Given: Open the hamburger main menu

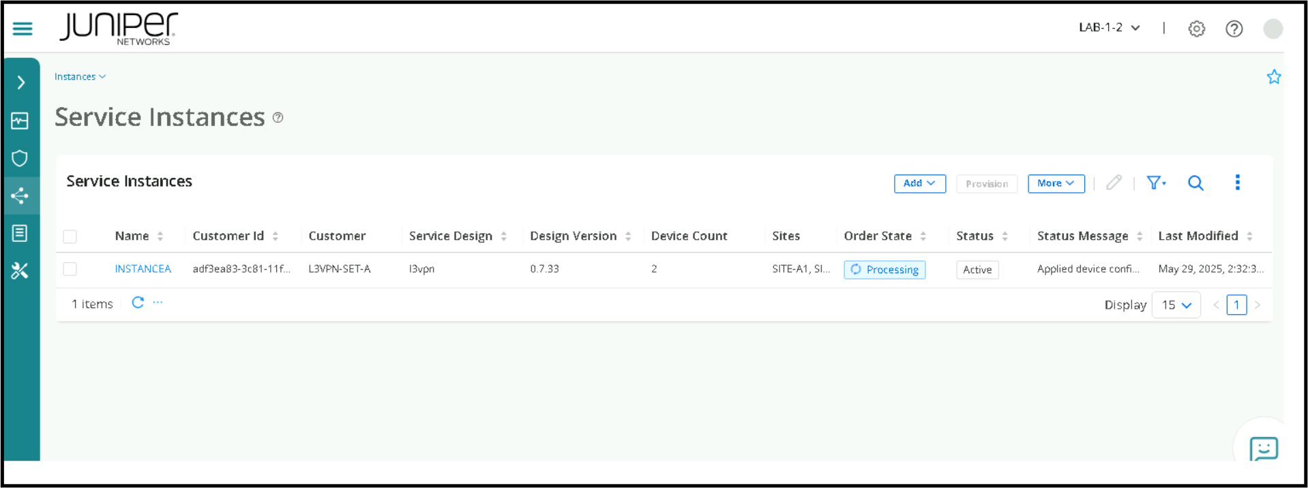Looking at the screenshot, I should click(23, 29).
